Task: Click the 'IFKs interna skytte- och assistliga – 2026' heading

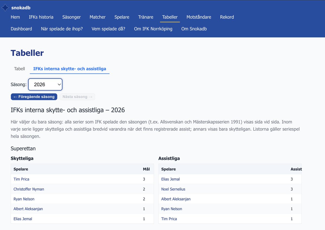Action: [x=68, y=110]
